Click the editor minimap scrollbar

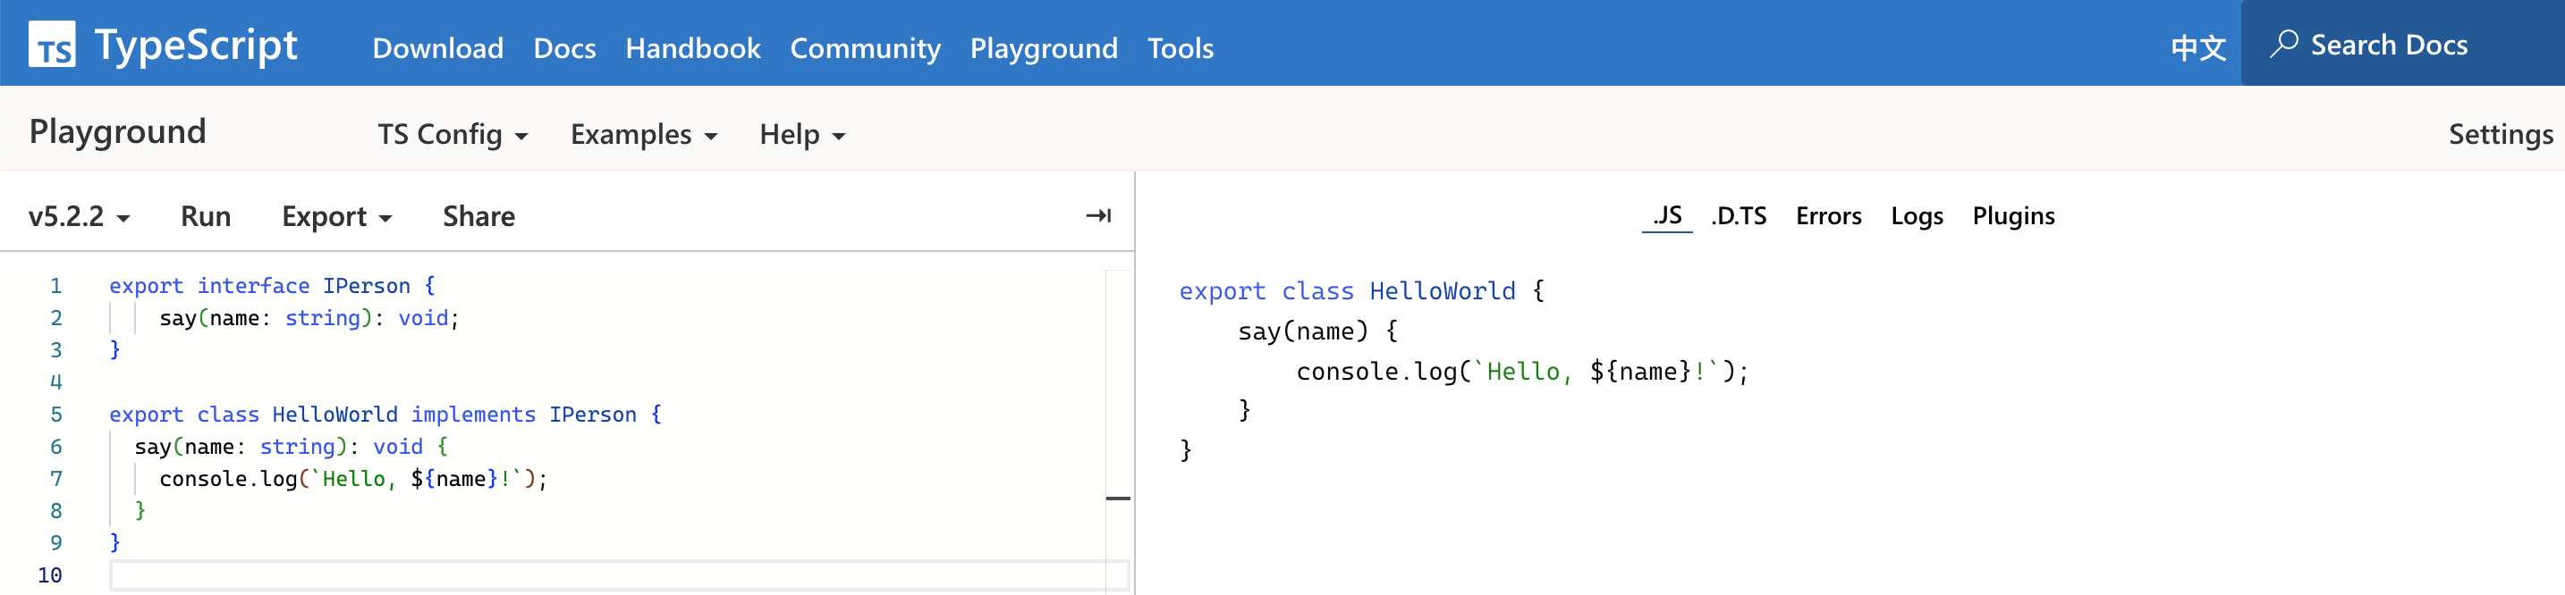tap(1118, 432)
